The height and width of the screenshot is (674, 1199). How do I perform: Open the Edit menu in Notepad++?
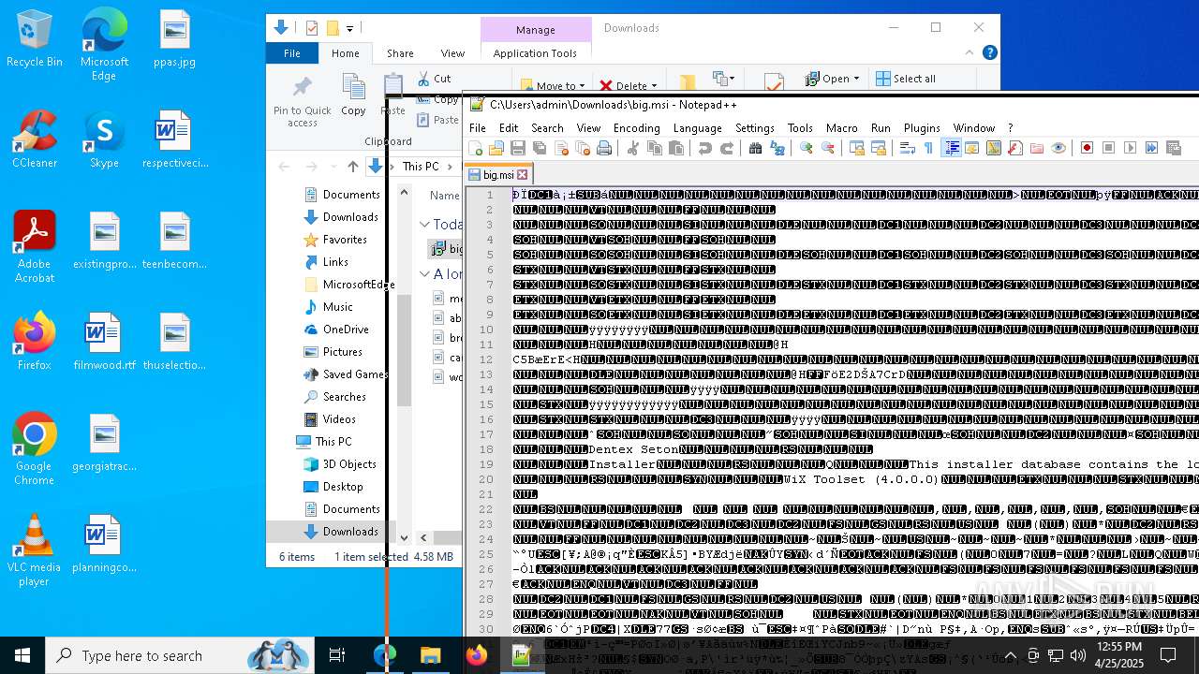click(509, 128)
